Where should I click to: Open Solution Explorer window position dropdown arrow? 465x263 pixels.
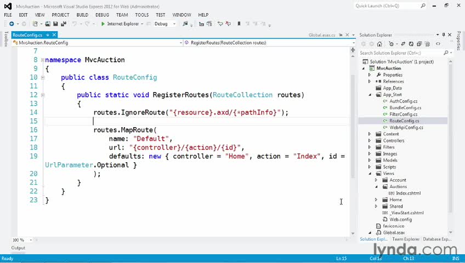tap(438, 35)
